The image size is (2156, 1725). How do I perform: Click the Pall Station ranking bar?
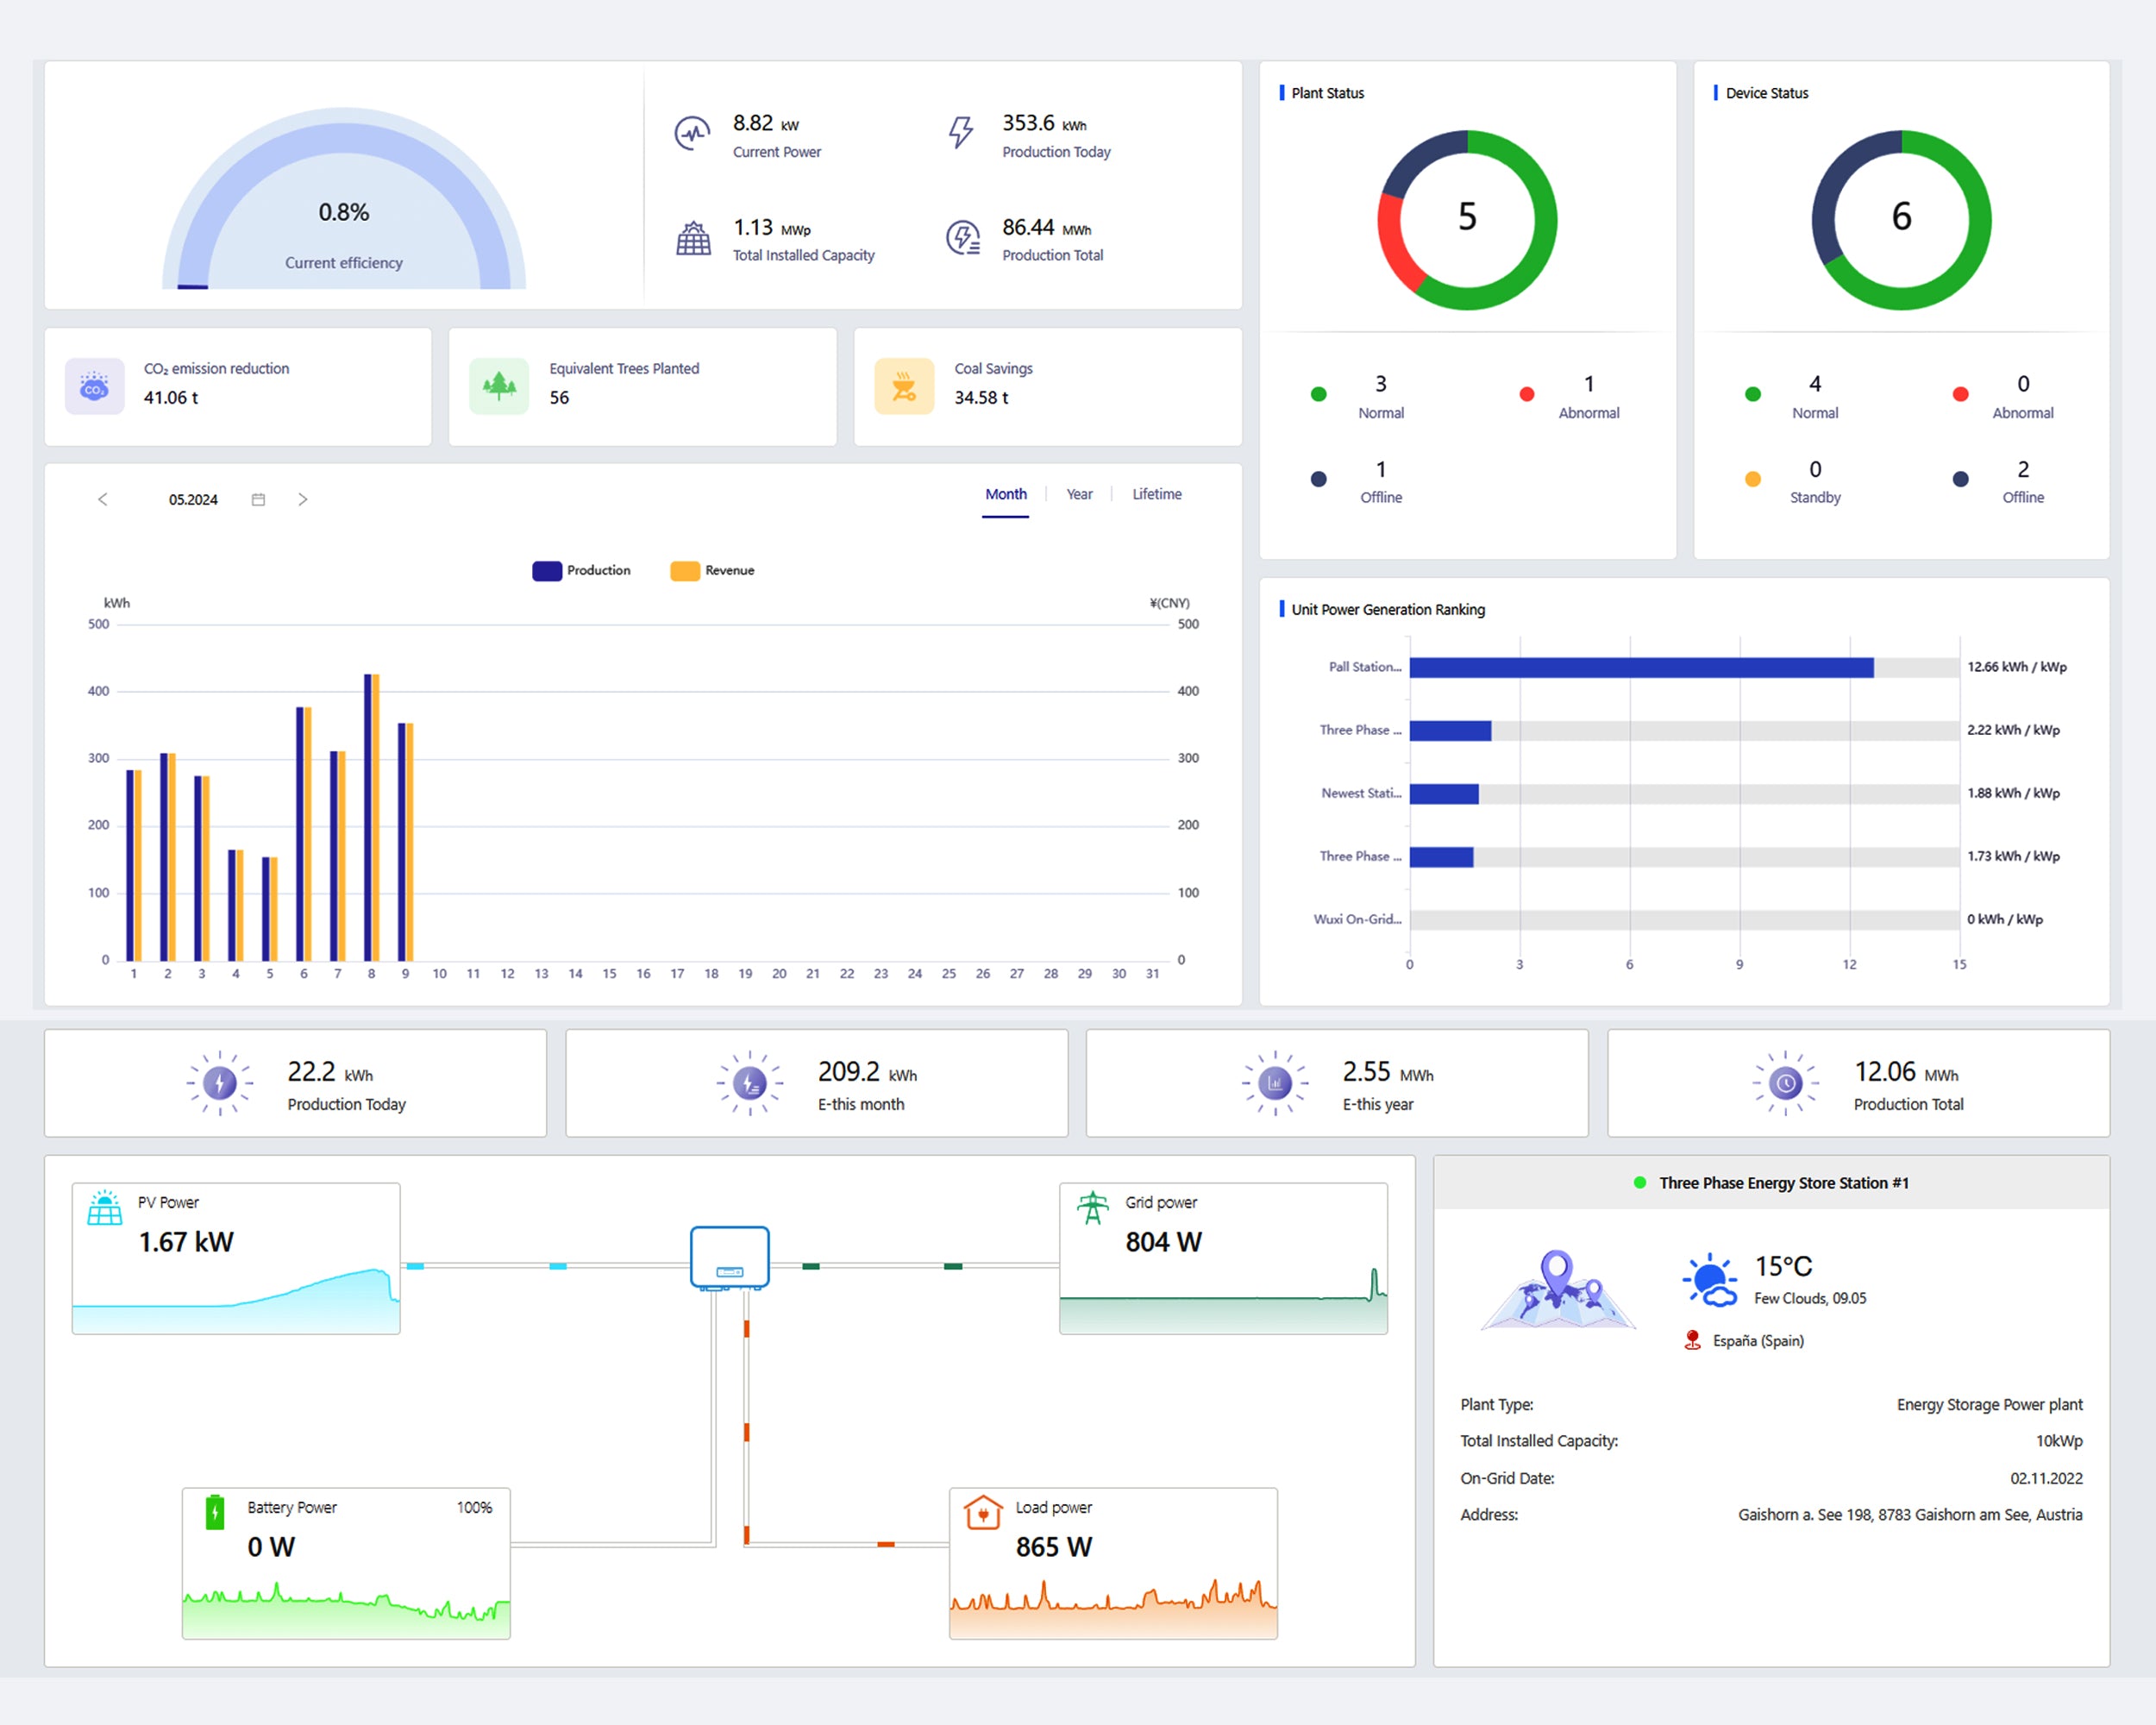tap(1640, 668)
